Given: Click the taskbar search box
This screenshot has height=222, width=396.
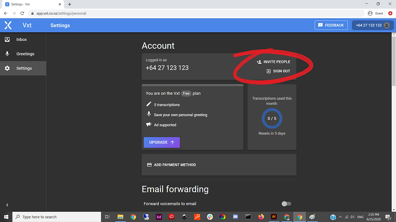Looking at the screenshot, I should 57,217.
